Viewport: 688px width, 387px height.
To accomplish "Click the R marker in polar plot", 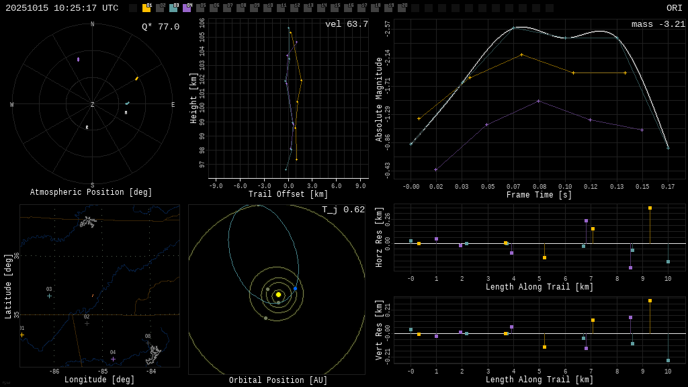I will point(87,127).
